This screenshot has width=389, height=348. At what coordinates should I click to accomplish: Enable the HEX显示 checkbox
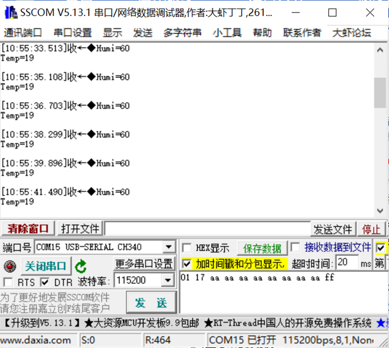186,247
